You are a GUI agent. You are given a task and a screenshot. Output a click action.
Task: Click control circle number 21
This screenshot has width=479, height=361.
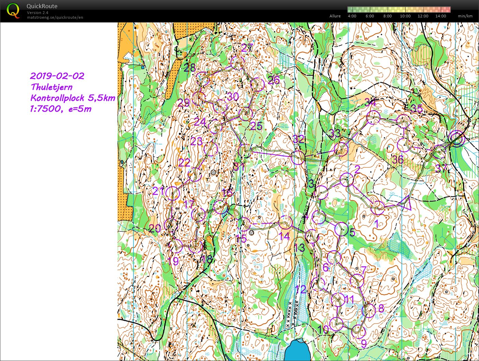173,193
